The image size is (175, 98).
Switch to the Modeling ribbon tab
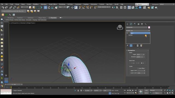tap(10, 18)
